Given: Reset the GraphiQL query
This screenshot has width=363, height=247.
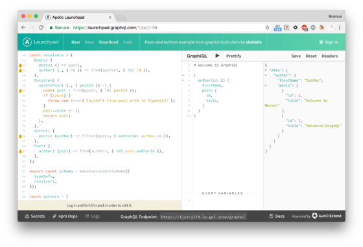Looking at the screenshot, I should tap(311, 56).
